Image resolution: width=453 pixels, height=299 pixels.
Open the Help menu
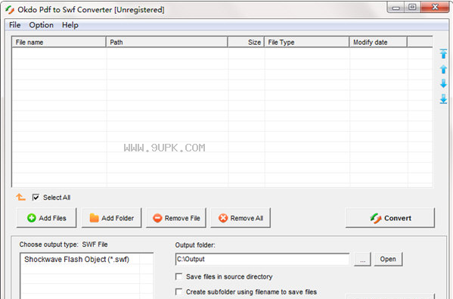[70, 25]
